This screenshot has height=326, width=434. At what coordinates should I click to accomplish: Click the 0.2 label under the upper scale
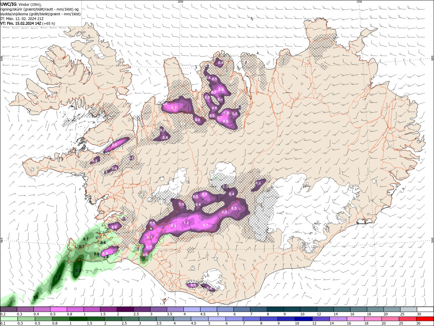tap(3, 314)
